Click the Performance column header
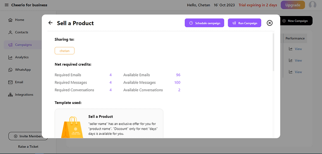Viewport: 322px width, 154px height. (295, 38)
